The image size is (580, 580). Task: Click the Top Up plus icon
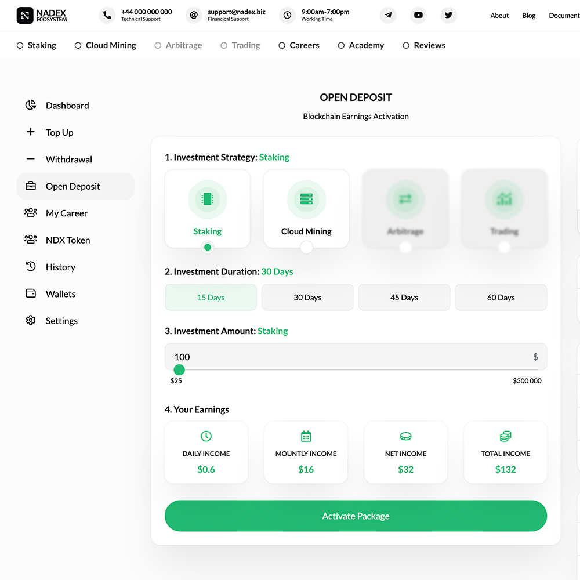(31, 132)
